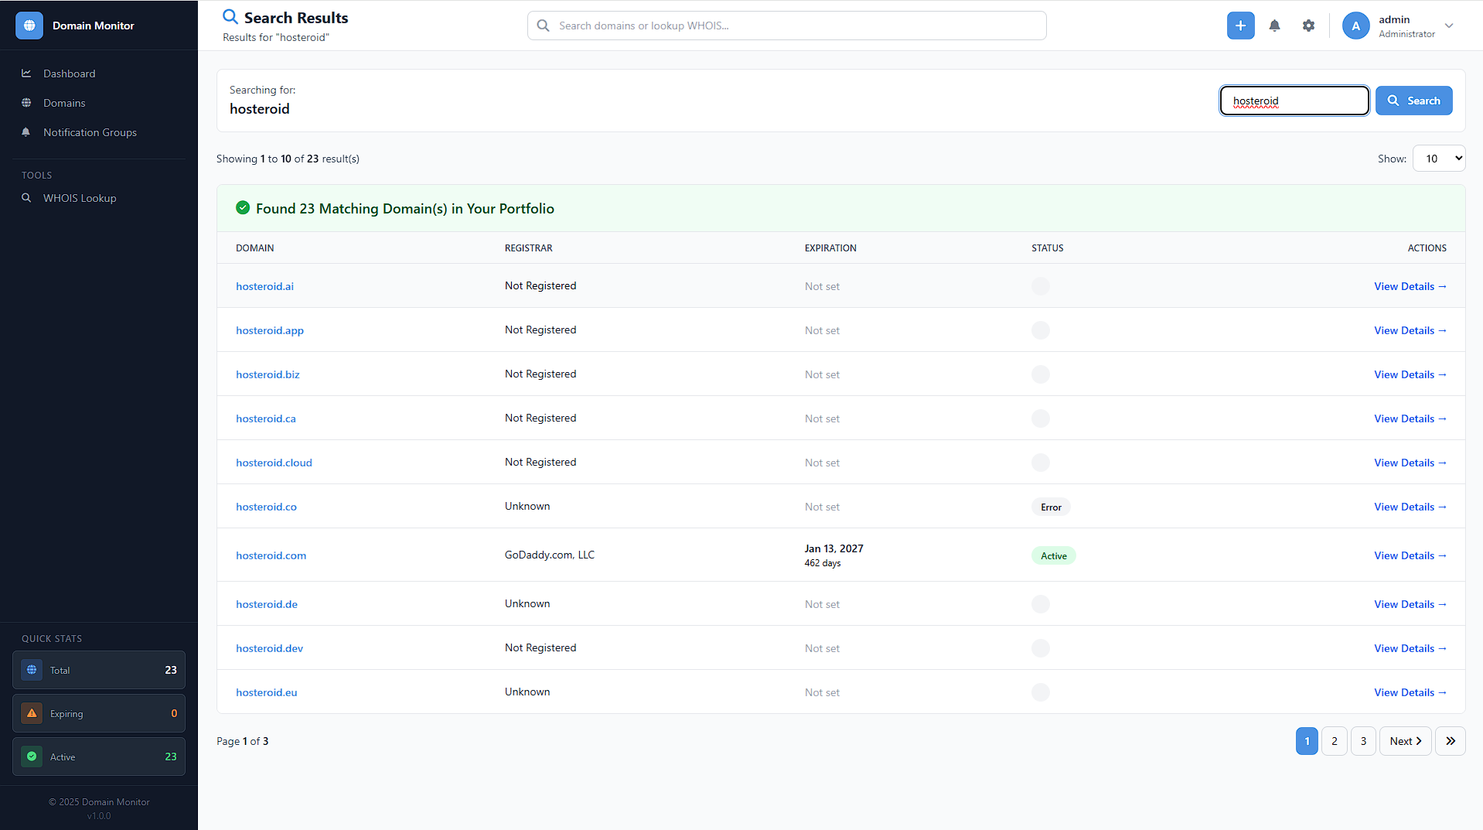Open Dashboard in the sidebar
1483x830 pixels.
(x=69, y=73)
